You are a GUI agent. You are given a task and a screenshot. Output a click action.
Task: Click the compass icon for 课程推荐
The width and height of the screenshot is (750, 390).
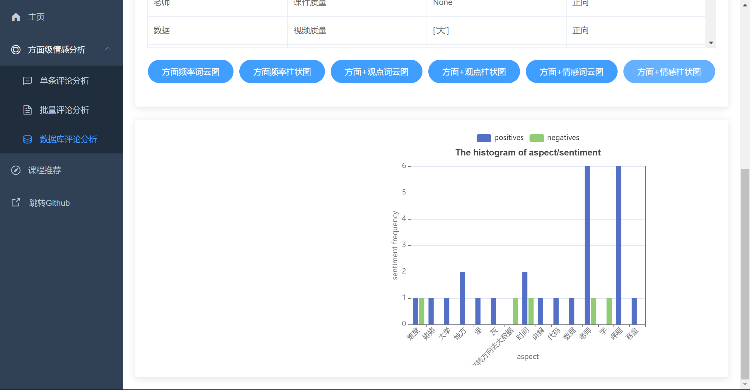click(x=16, y=170)
